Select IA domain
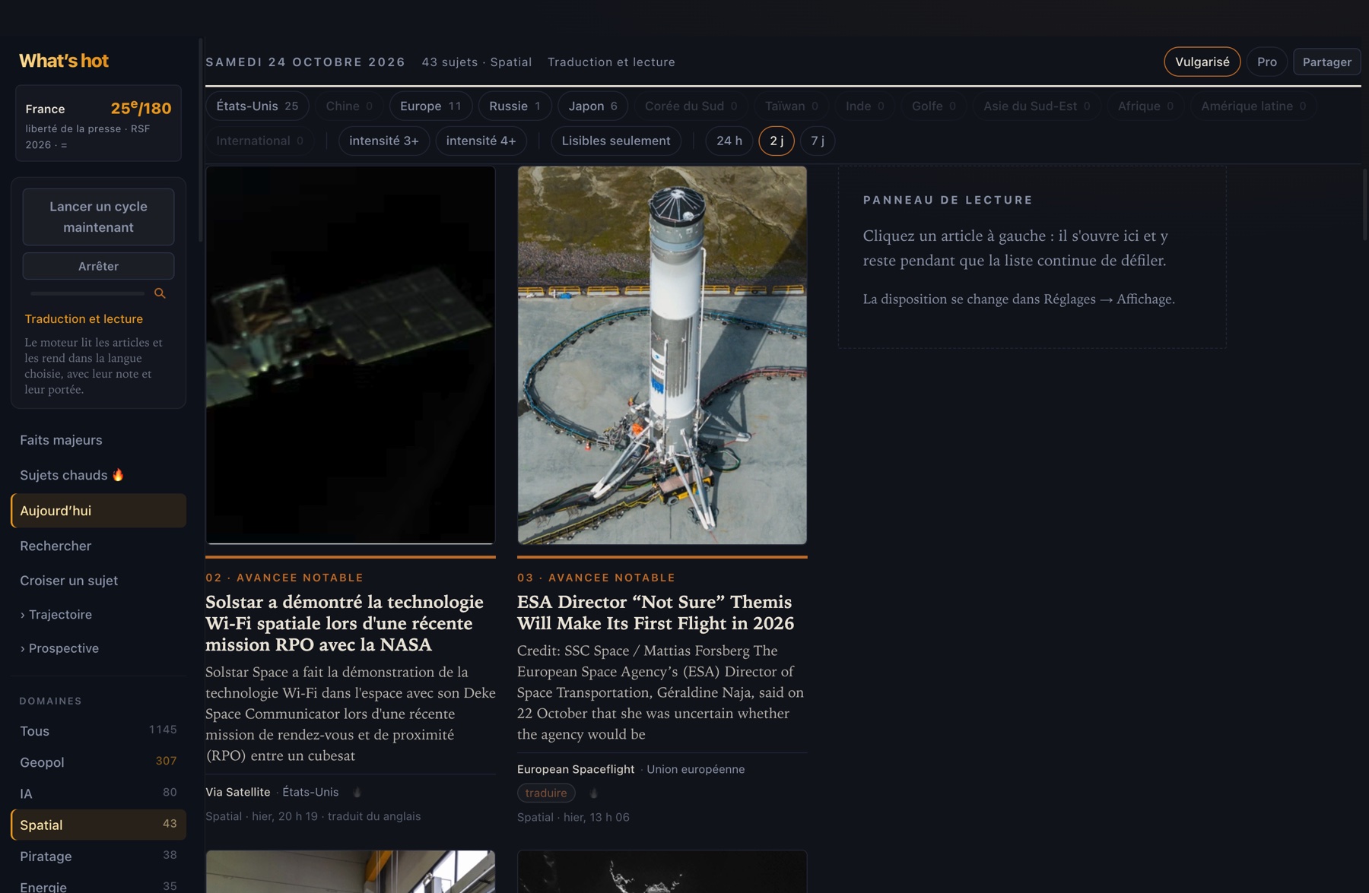This screenshot has width=1369, height=893. coord(98,793)
